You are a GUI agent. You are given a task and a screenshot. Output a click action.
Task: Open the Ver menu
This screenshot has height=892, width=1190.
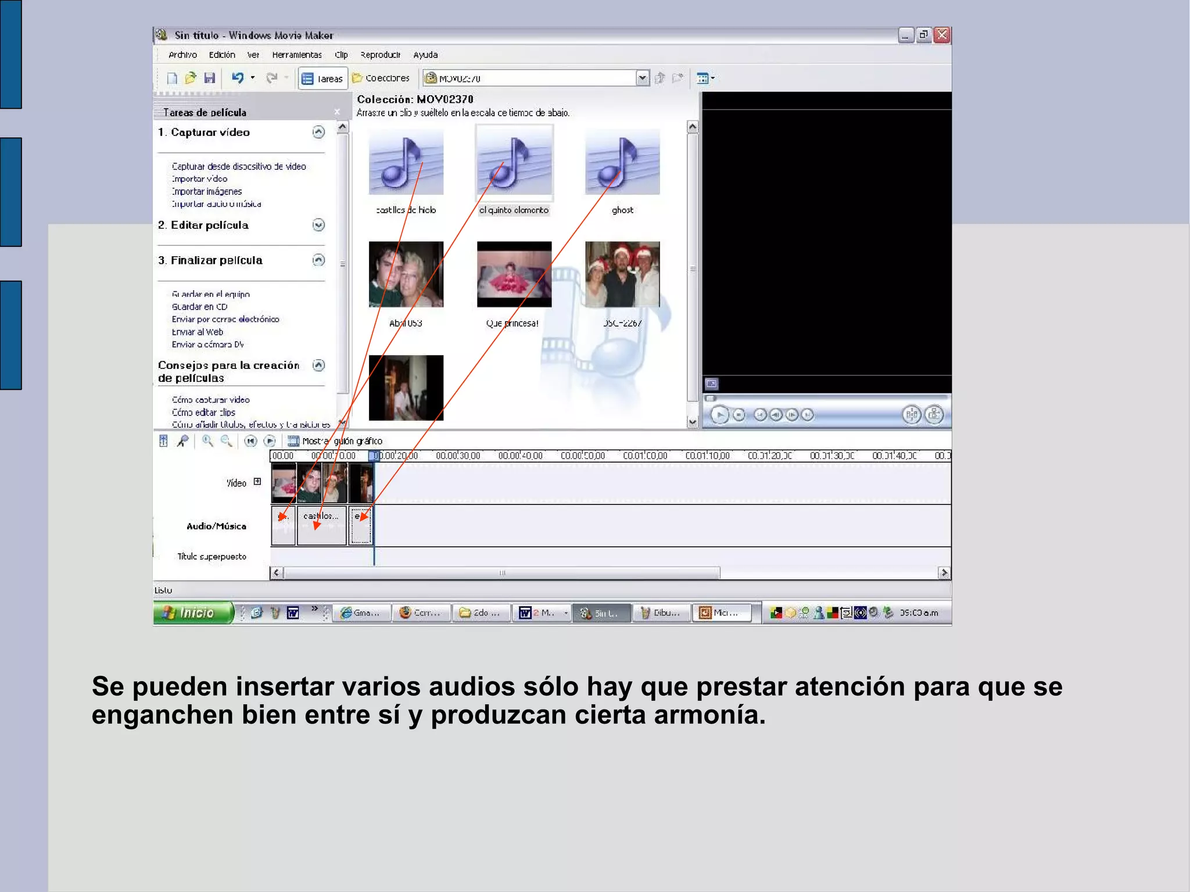point(253,55)
